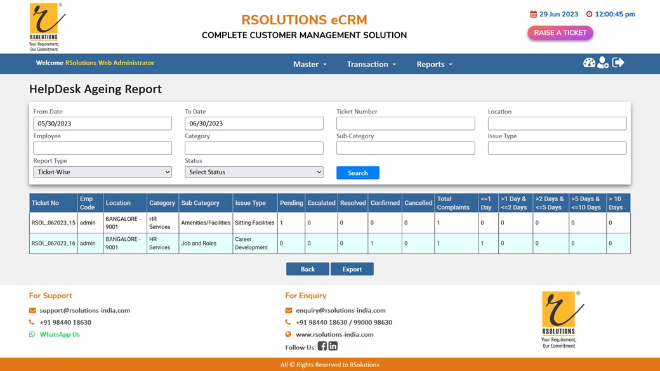Open the Facebook follow icon

click(x=322, y=346)
